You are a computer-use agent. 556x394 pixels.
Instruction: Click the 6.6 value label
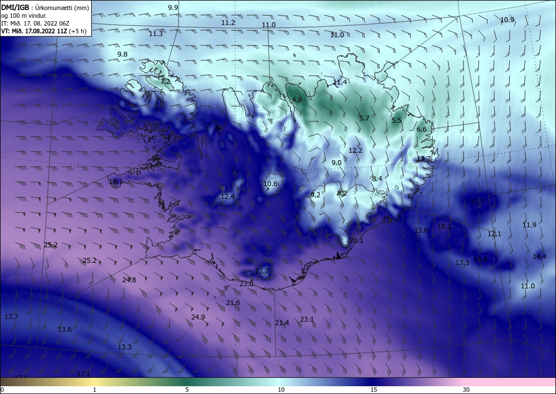tap(421, 129)
